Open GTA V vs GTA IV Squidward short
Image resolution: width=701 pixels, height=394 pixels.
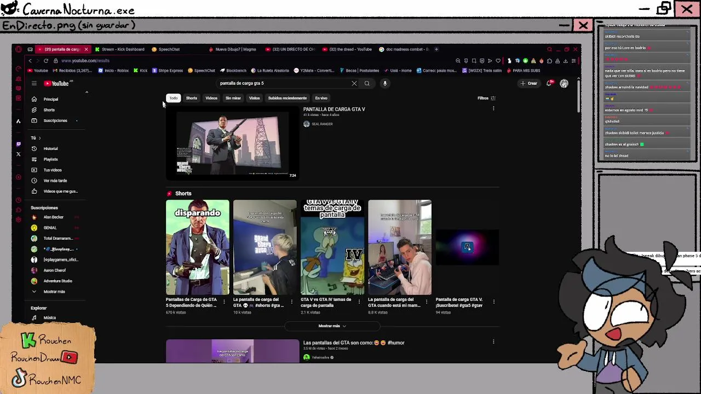tap(332, 247)
